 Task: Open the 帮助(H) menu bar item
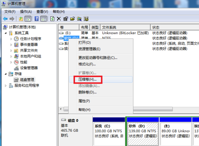(59, 12)
